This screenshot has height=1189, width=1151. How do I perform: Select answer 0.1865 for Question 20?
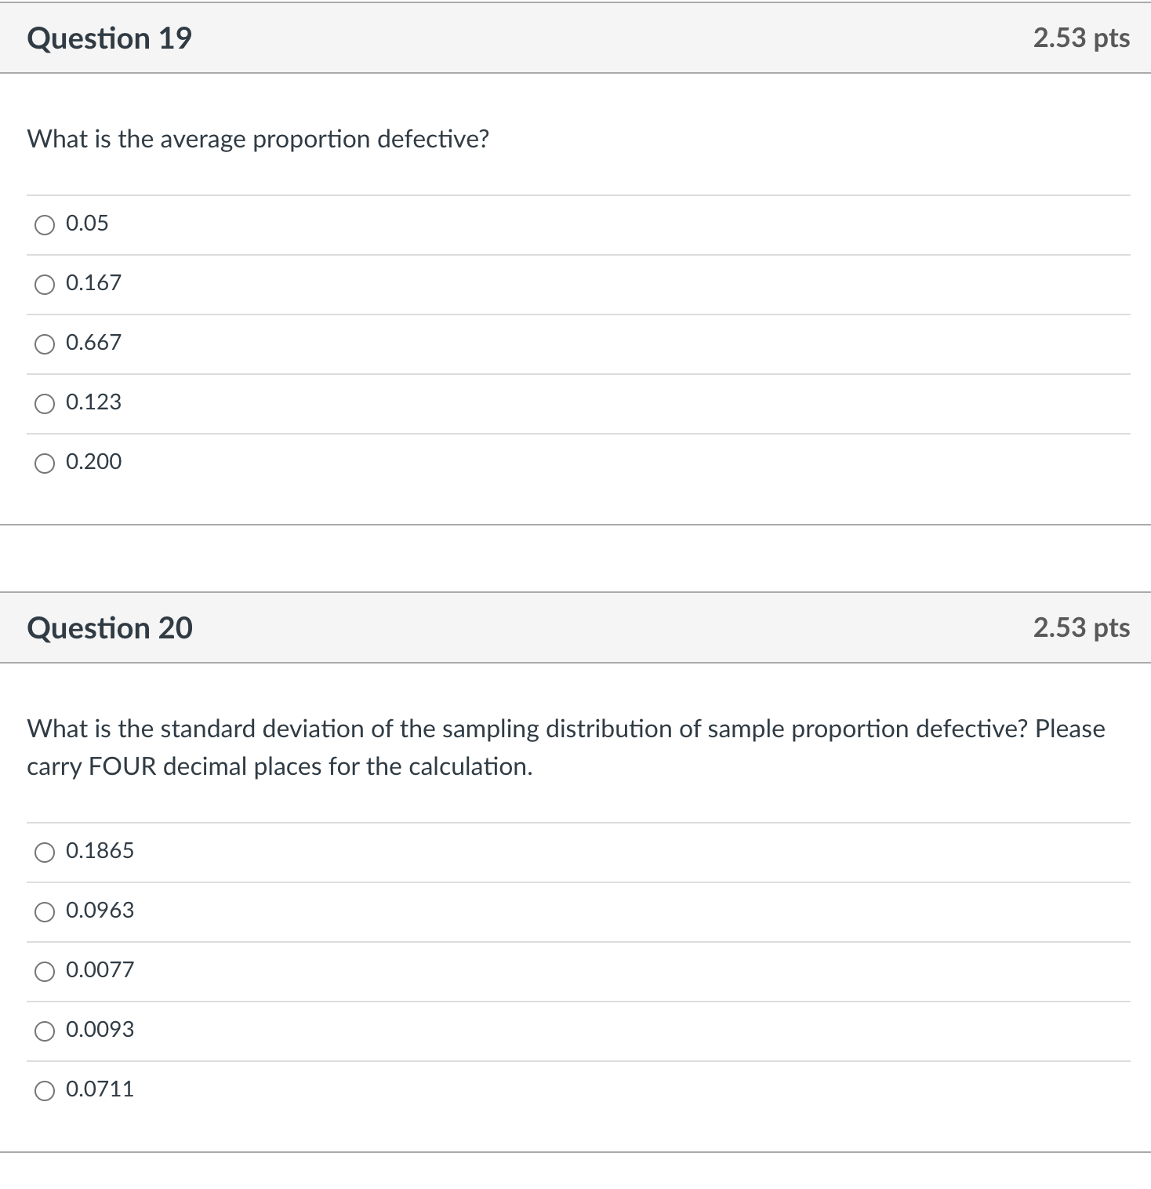pos(45,851)
